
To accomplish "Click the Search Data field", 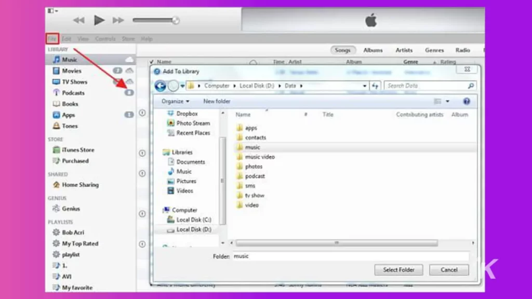I will [x=430, y=86].
